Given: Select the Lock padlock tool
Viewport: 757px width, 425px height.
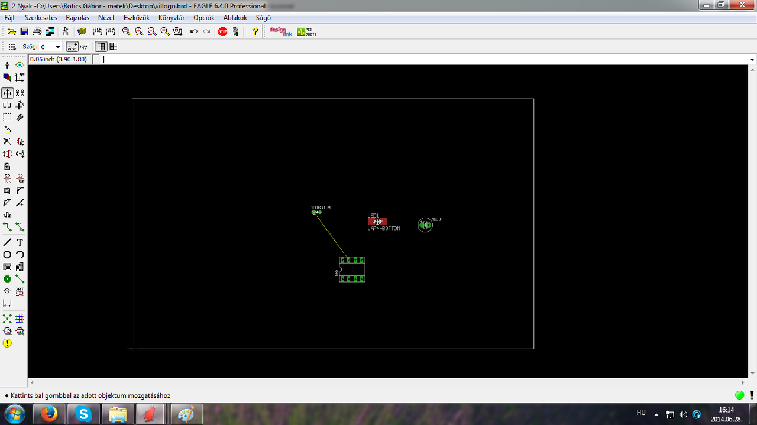Looking at the screenshot, I should tap(7, 166).
